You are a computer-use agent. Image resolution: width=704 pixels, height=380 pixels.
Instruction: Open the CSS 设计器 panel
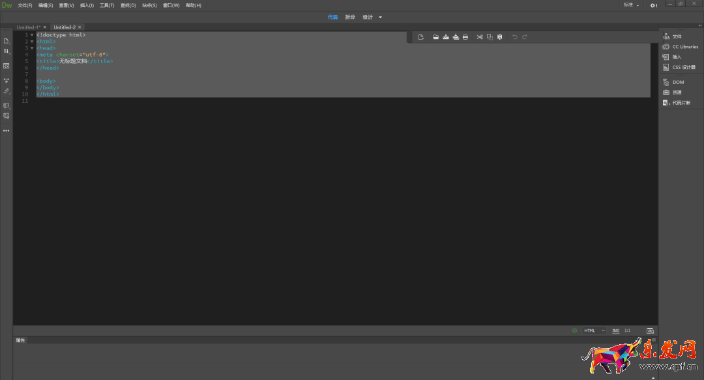point(683,67)
